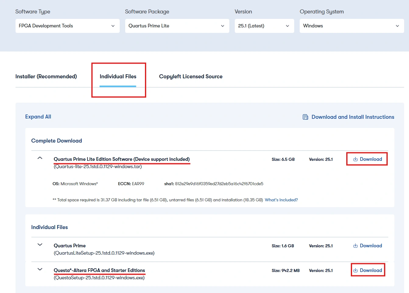
Task: Click Questa*-Altera FPGA and Starter Editions title
Action: 99,270
